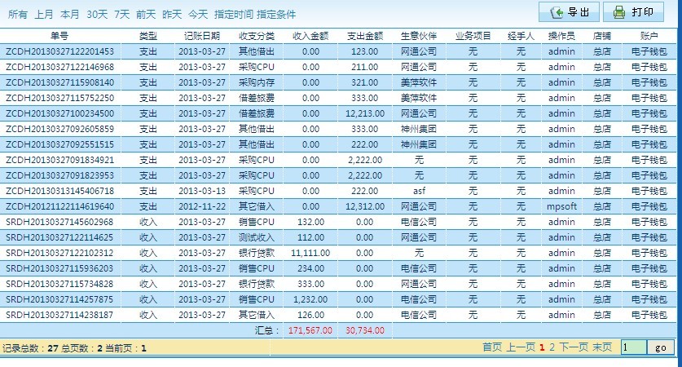Go to page 2 link
The height and width of the screenshot is (367, 682).
552,347
